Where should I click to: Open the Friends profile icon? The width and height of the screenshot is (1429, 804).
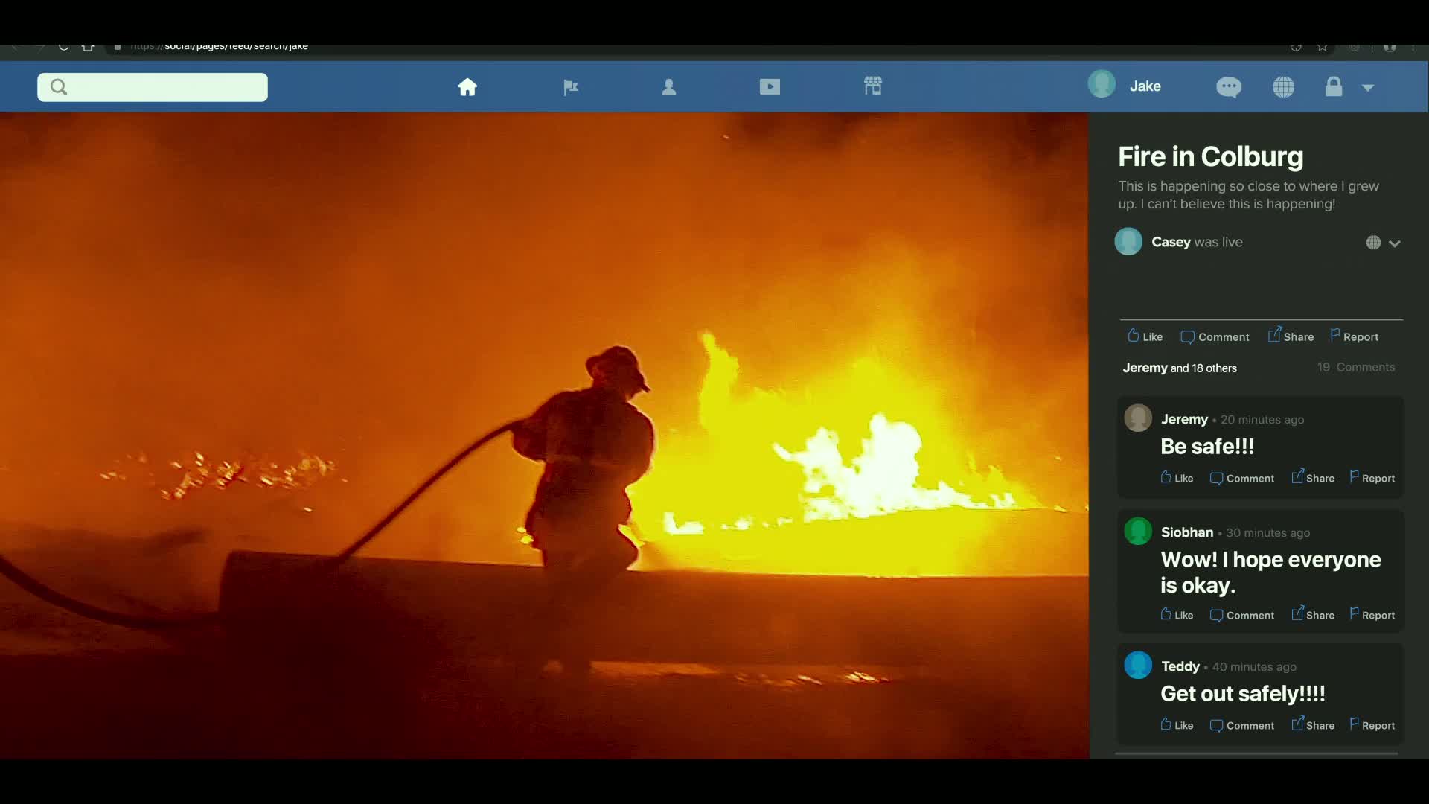click(669, 87)
